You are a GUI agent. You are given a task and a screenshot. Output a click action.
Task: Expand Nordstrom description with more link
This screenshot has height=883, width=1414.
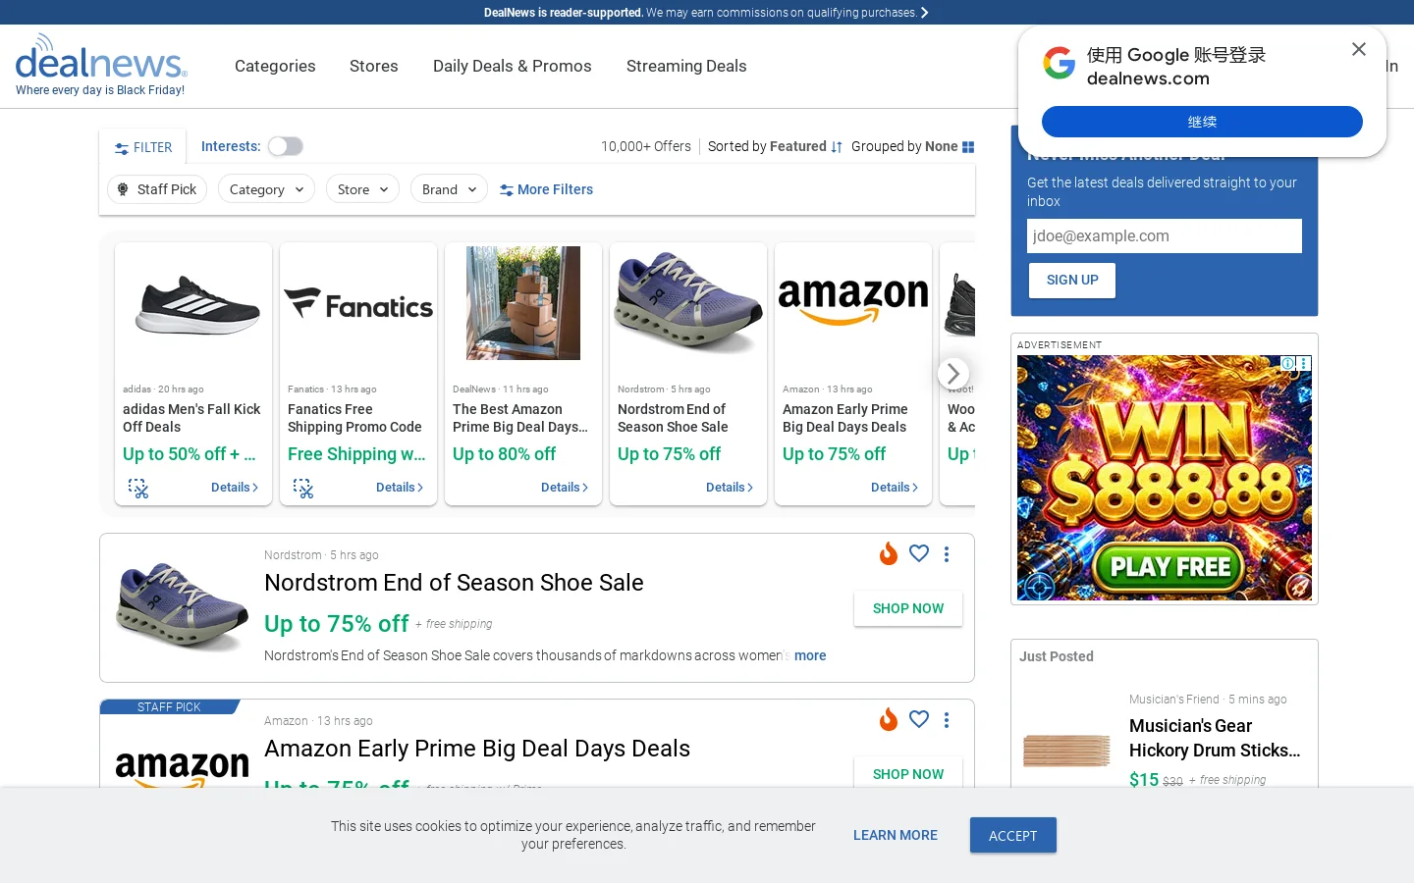click(x=810, y=655)
